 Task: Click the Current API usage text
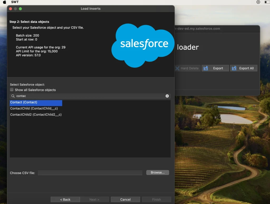[41, 47]
